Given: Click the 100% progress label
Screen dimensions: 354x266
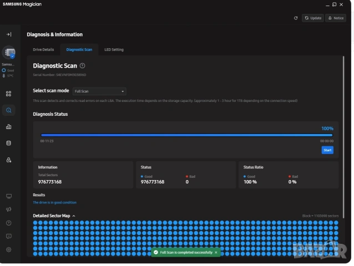Looking at the screenshot, I should point(327,129).
